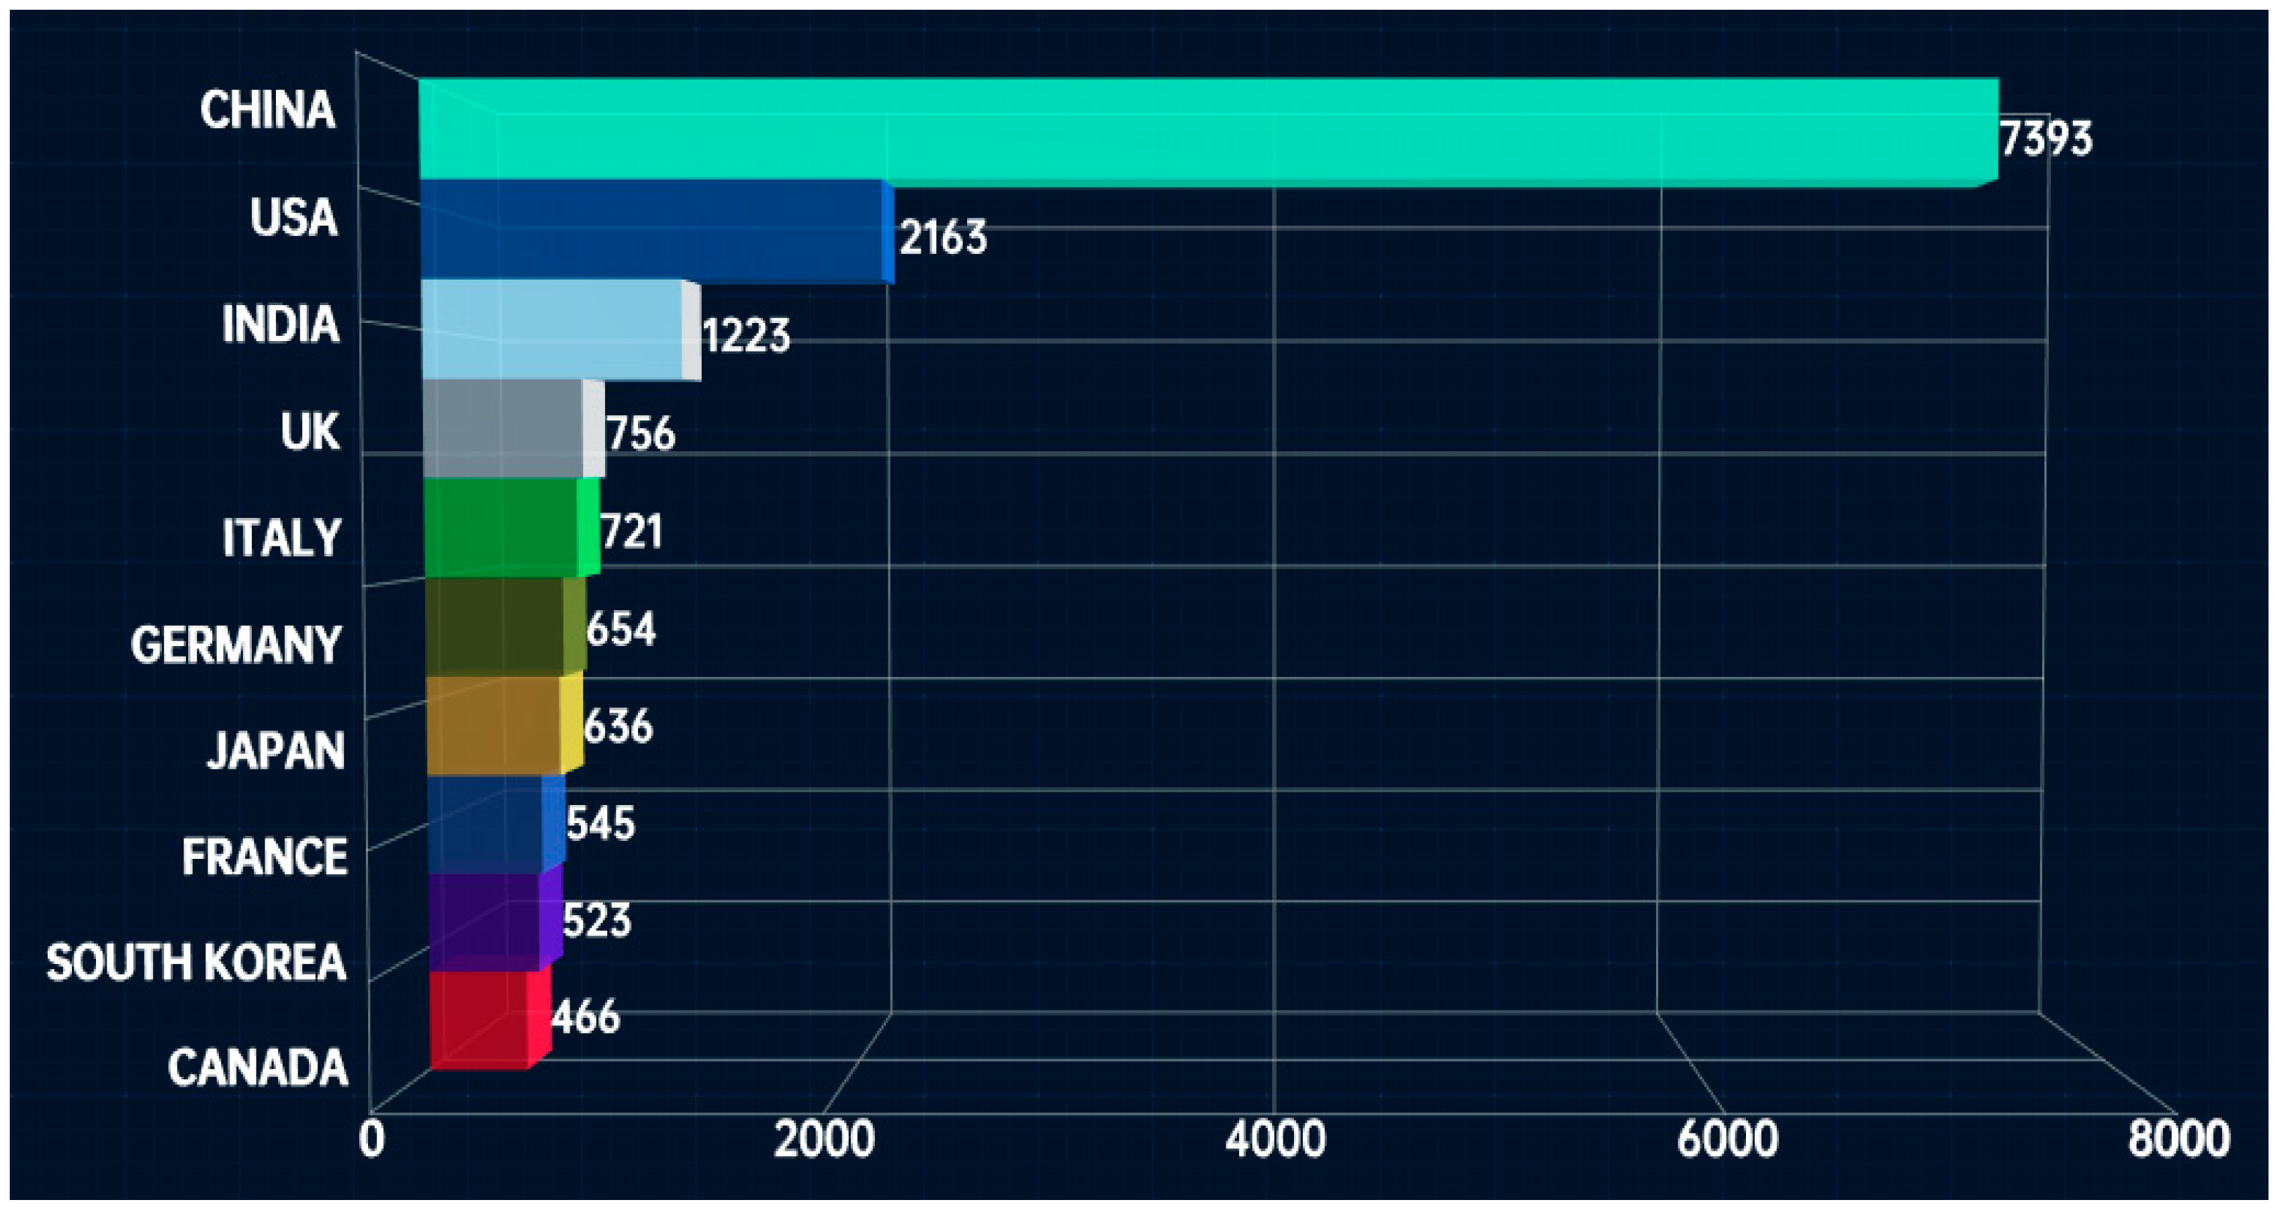The height and width of the screenshot is (1209, 2276).
Task: Select the gold JAPAN bar
Action: [x=494, y=724]
